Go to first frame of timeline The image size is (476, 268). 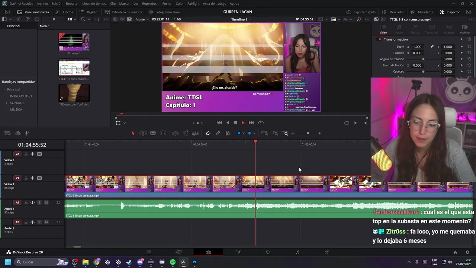coord(219,123)
